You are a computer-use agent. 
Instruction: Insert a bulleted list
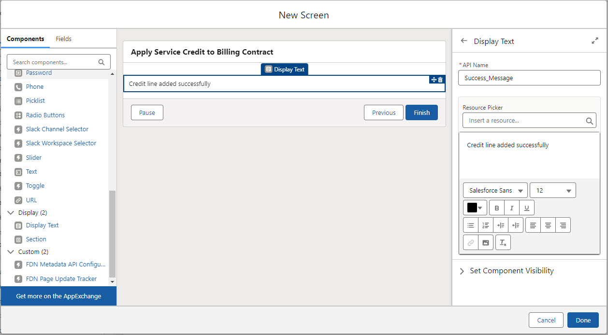(471, 225)
